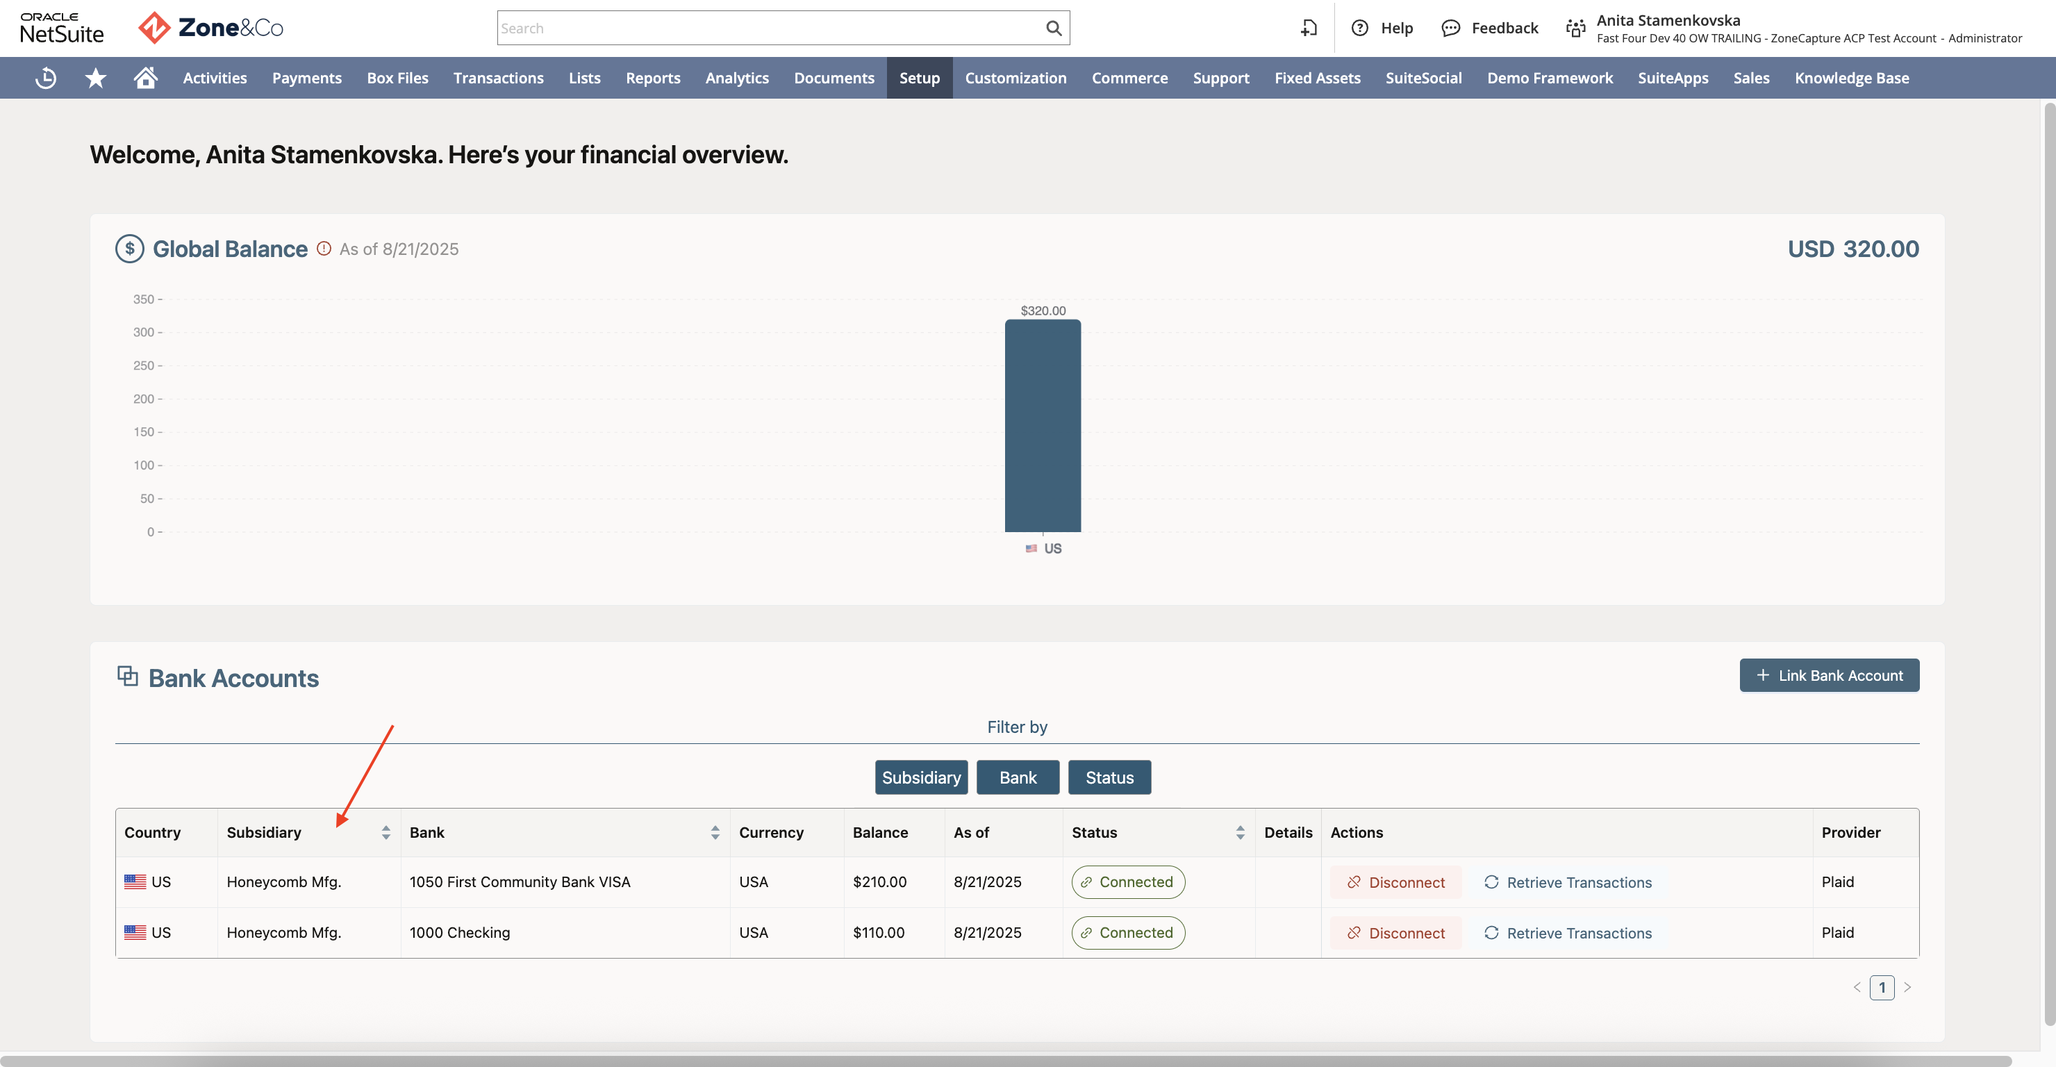
Task: Open the Status filter
Action: coord(1109,777)
